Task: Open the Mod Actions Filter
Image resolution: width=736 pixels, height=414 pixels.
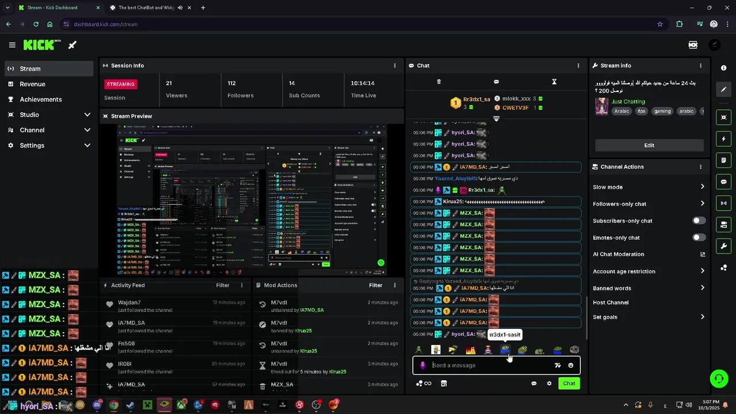Action: [375, 285]
